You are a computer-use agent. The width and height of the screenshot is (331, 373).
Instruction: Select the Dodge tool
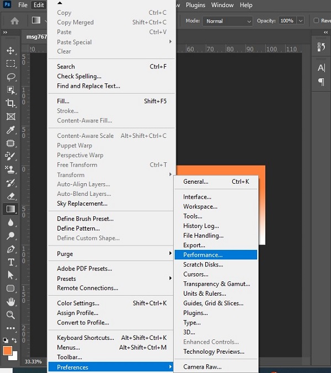pyautogui.click(x=10, y=236)
